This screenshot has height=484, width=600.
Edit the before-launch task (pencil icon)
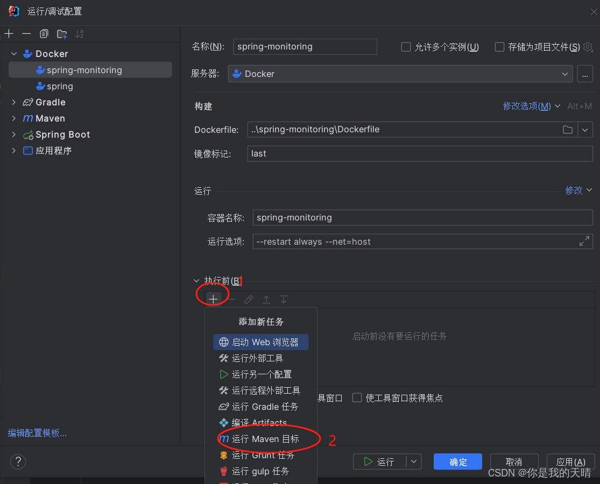point(249,300)
